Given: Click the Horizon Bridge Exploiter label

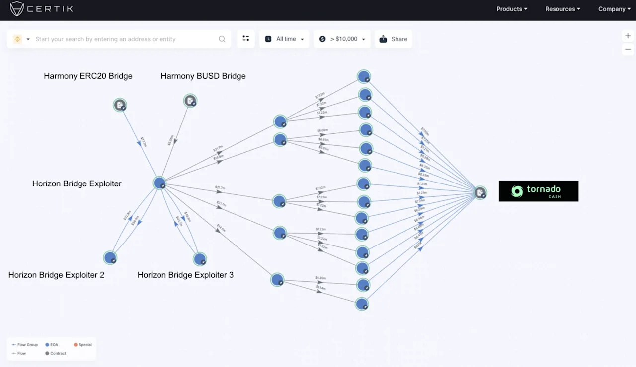Looking at the screenshot, I should tap(77, 183).
